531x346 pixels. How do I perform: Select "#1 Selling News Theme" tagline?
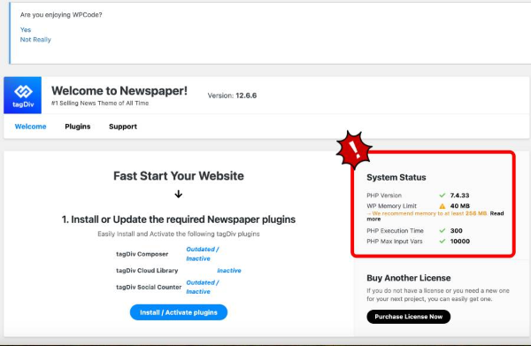100,104
